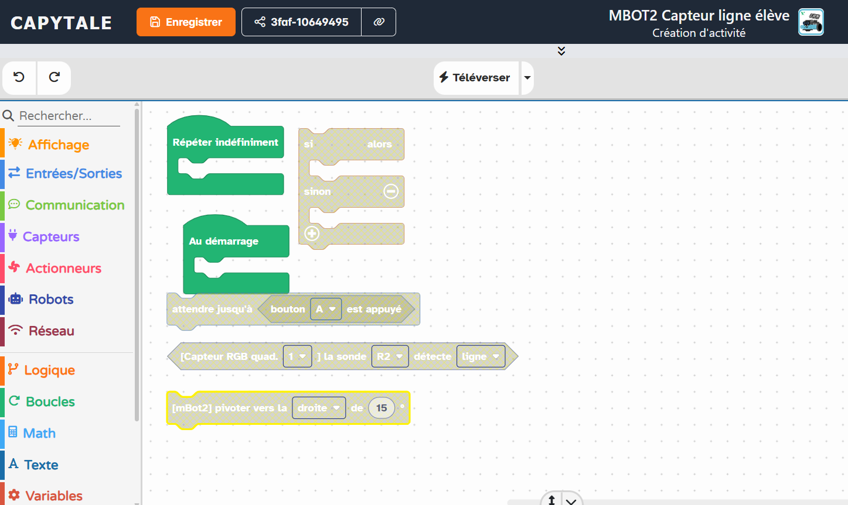Open the détecte ligne dropdown
Viewport: 848px width, 505px height.
(481, 356)
